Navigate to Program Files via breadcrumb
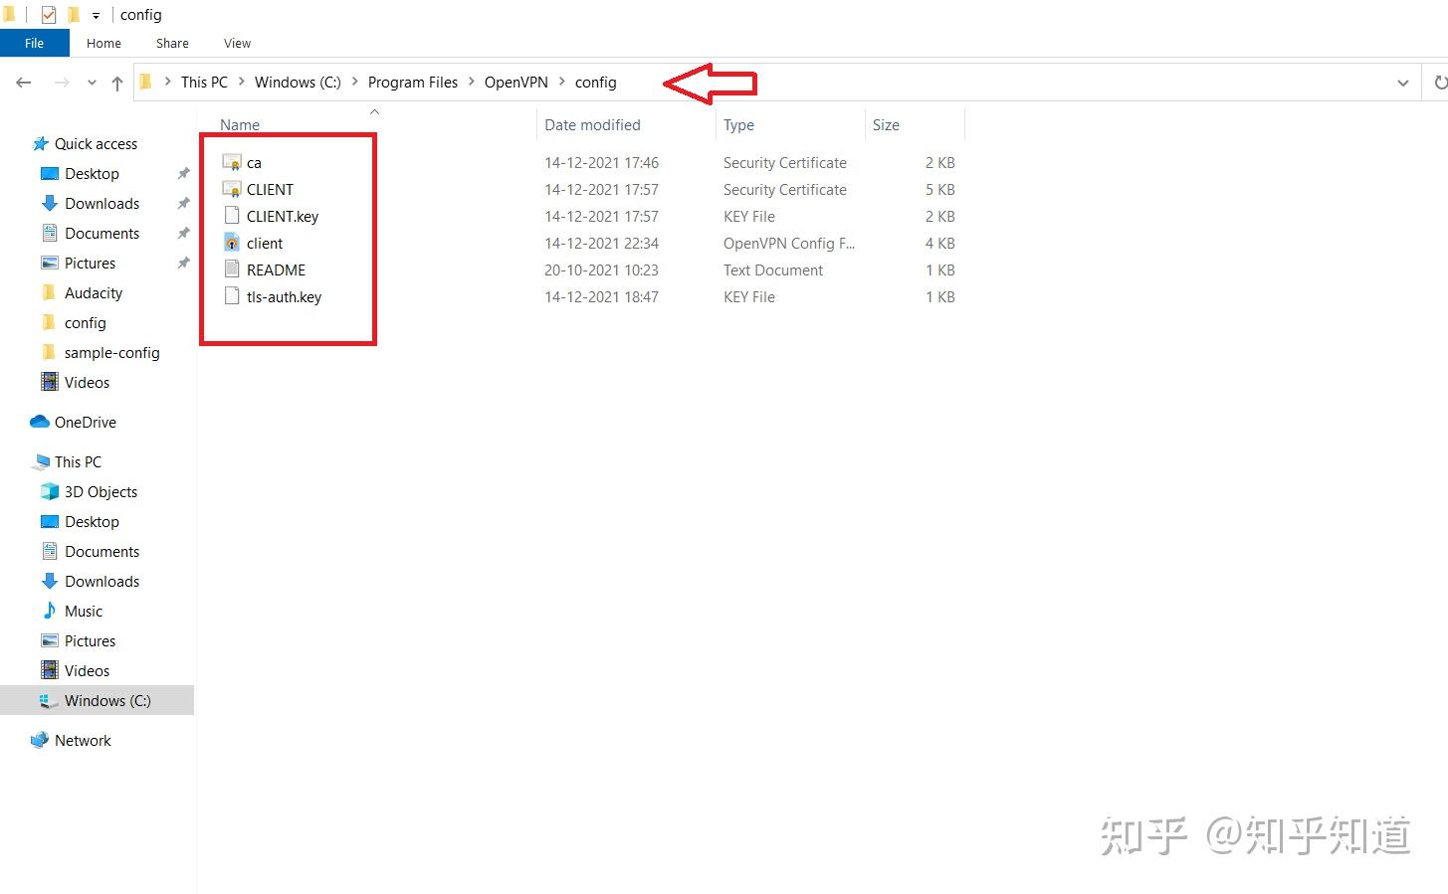The image size is (1448, 894). (412, 82)
